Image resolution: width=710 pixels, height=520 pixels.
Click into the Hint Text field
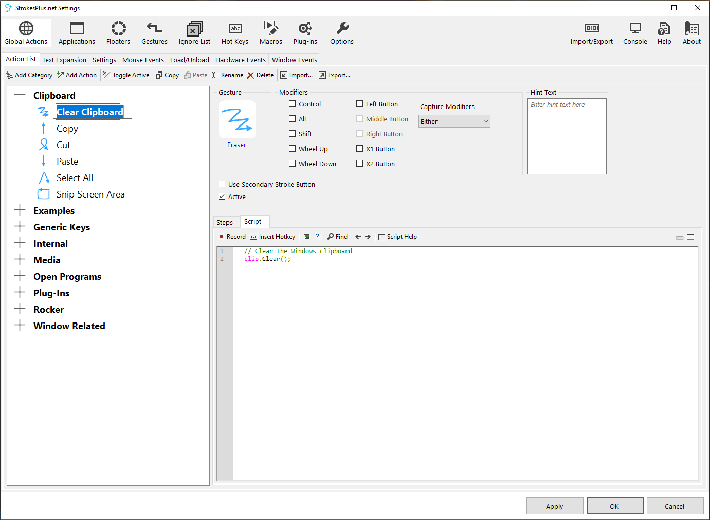pyautogui.click(x=567, y=136)
